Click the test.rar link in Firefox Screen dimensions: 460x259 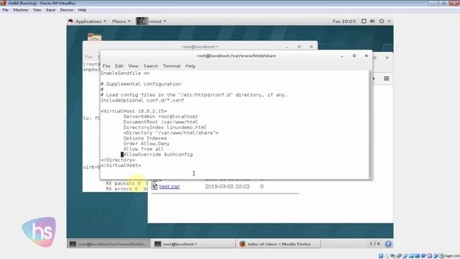(170, 186)
